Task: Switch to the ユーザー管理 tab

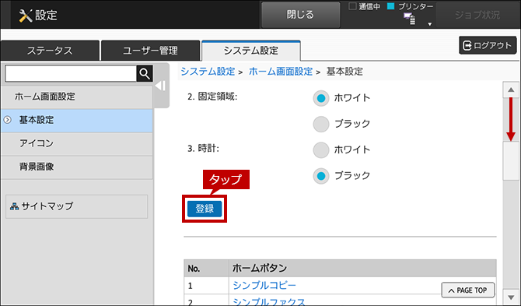Action: pyautogui.click(x=150, y=51)
